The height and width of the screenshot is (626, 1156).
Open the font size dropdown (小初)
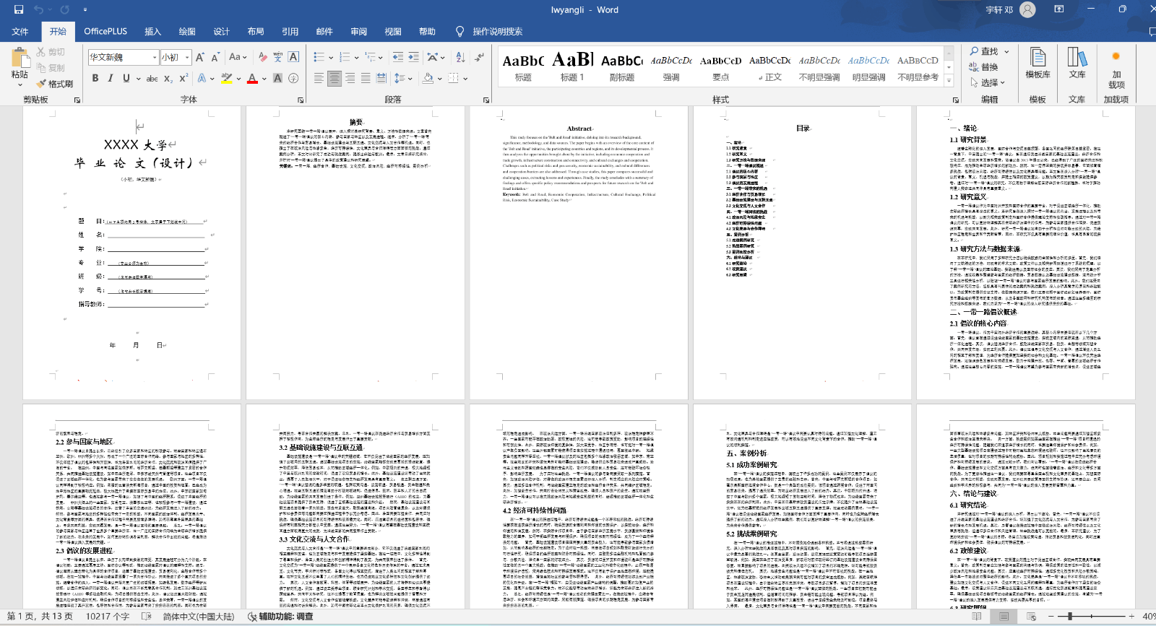(187, 57)
